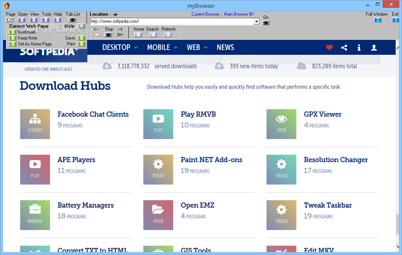Click the black Stop button
Screen dimensions: 402x255
108,35
